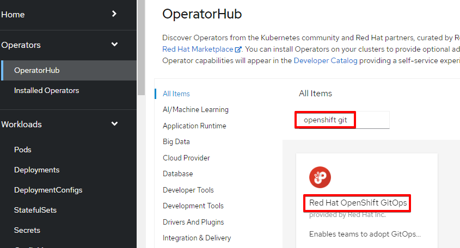Expand the Home navigation section

pyautogui.click(x=68, y=14)
